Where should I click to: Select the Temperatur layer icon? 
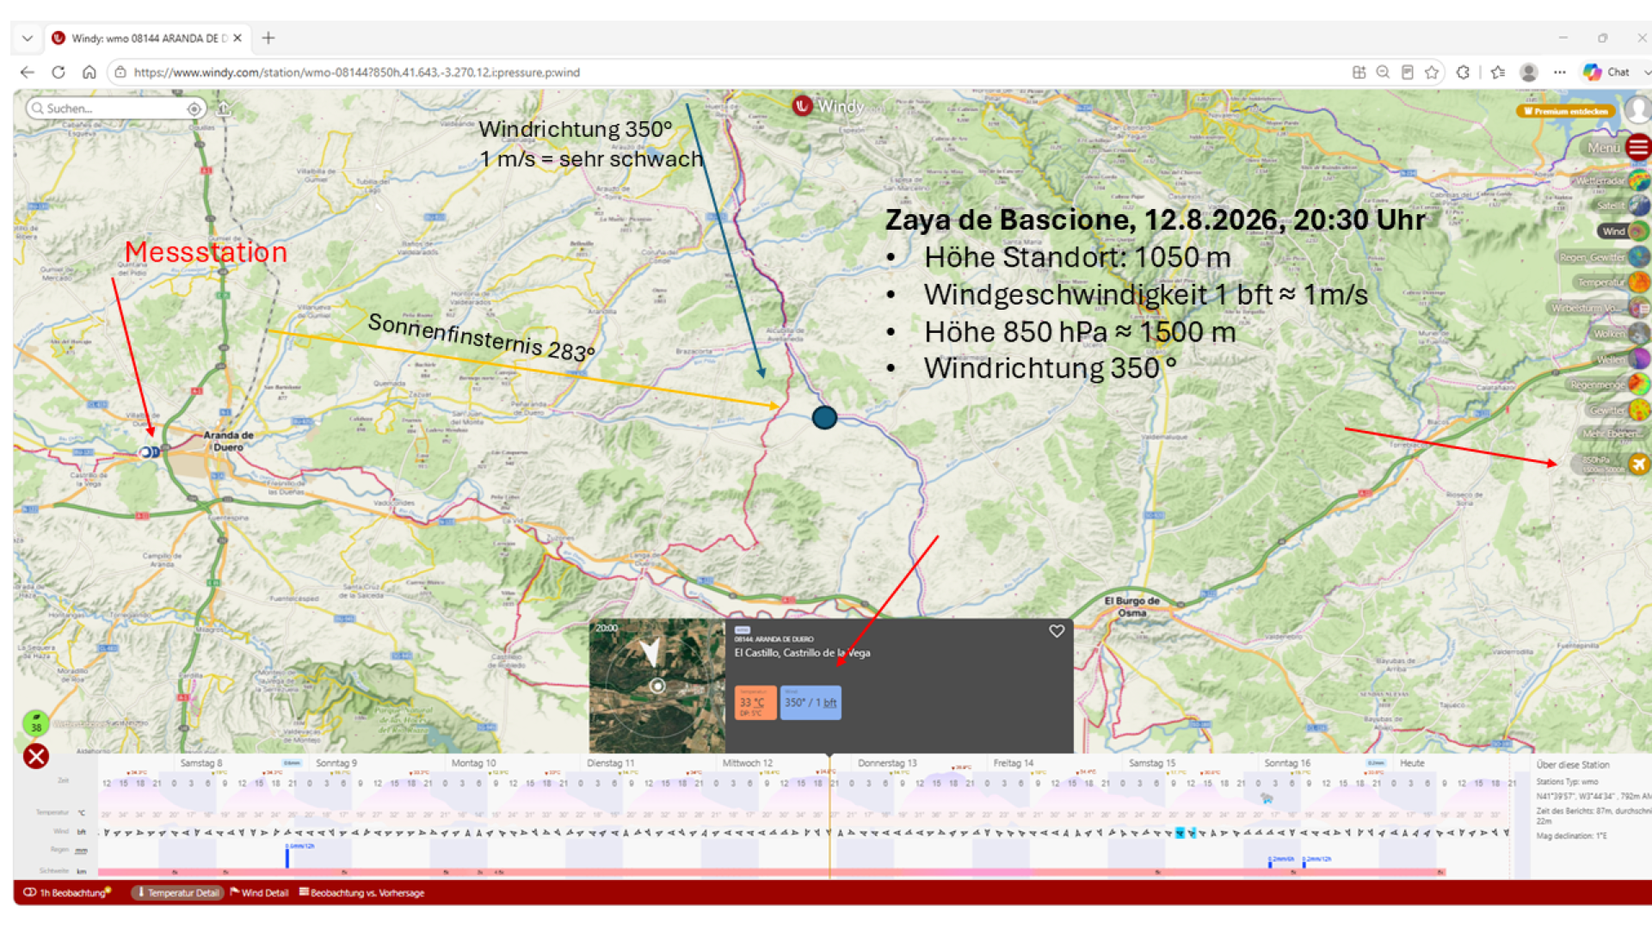click(1639, 282)
